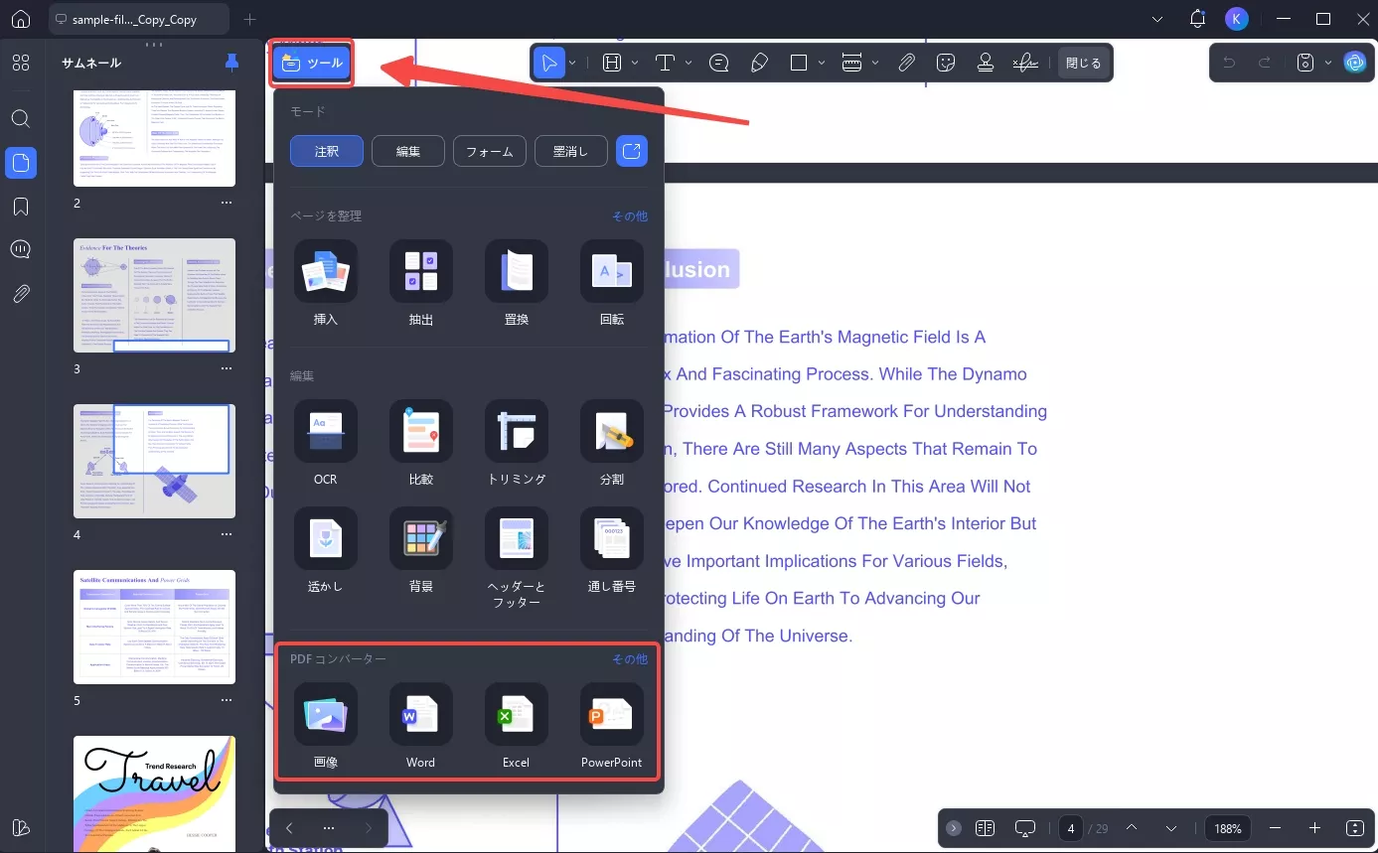Open the notifications bell
This screenshot has width=1378, height=853.
(1197, 19)
